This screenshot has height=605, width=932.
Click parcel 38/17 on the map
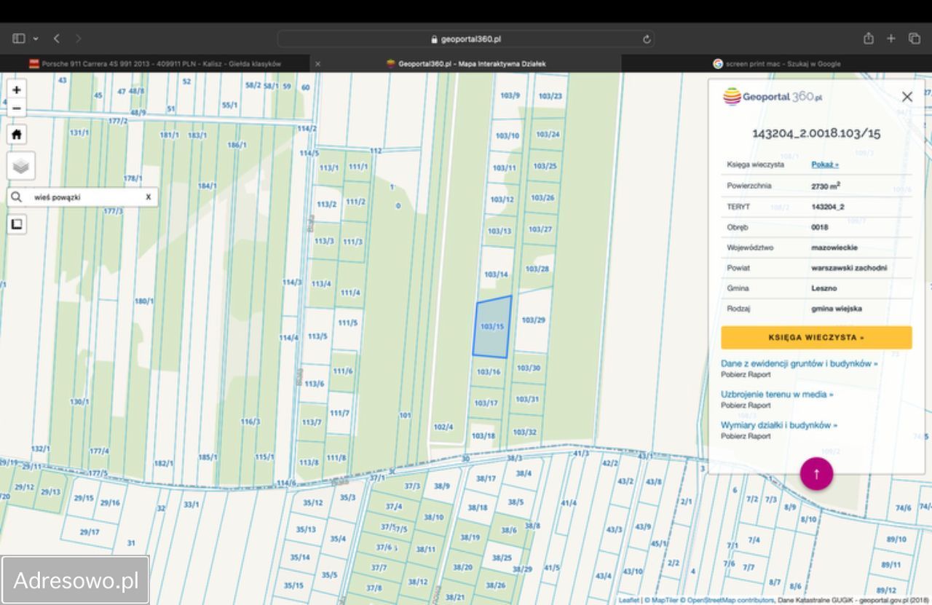click(x=485, y=478)
